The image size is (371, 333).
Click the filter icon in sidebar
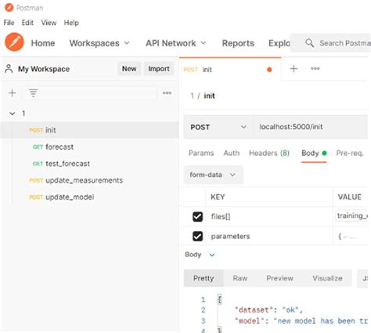point(33,92)
